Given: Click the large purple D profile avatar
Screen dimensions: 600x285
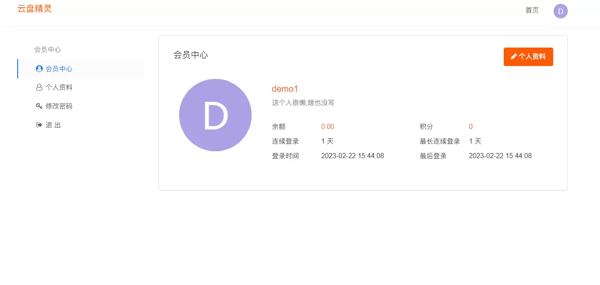Looking at the screenshot, I should pyautogui.click(x=215, y=115).
